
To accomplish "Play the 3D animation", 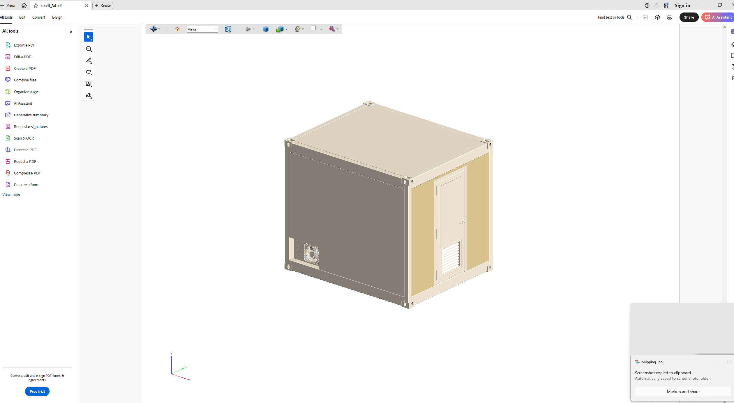I will [x=248, y=29].
